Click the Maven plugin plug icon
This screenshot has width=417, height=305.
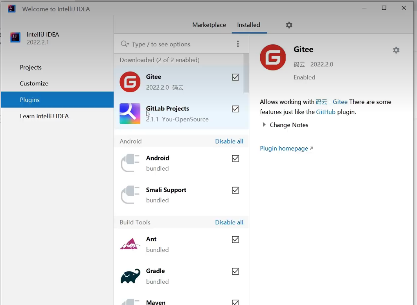130,302
